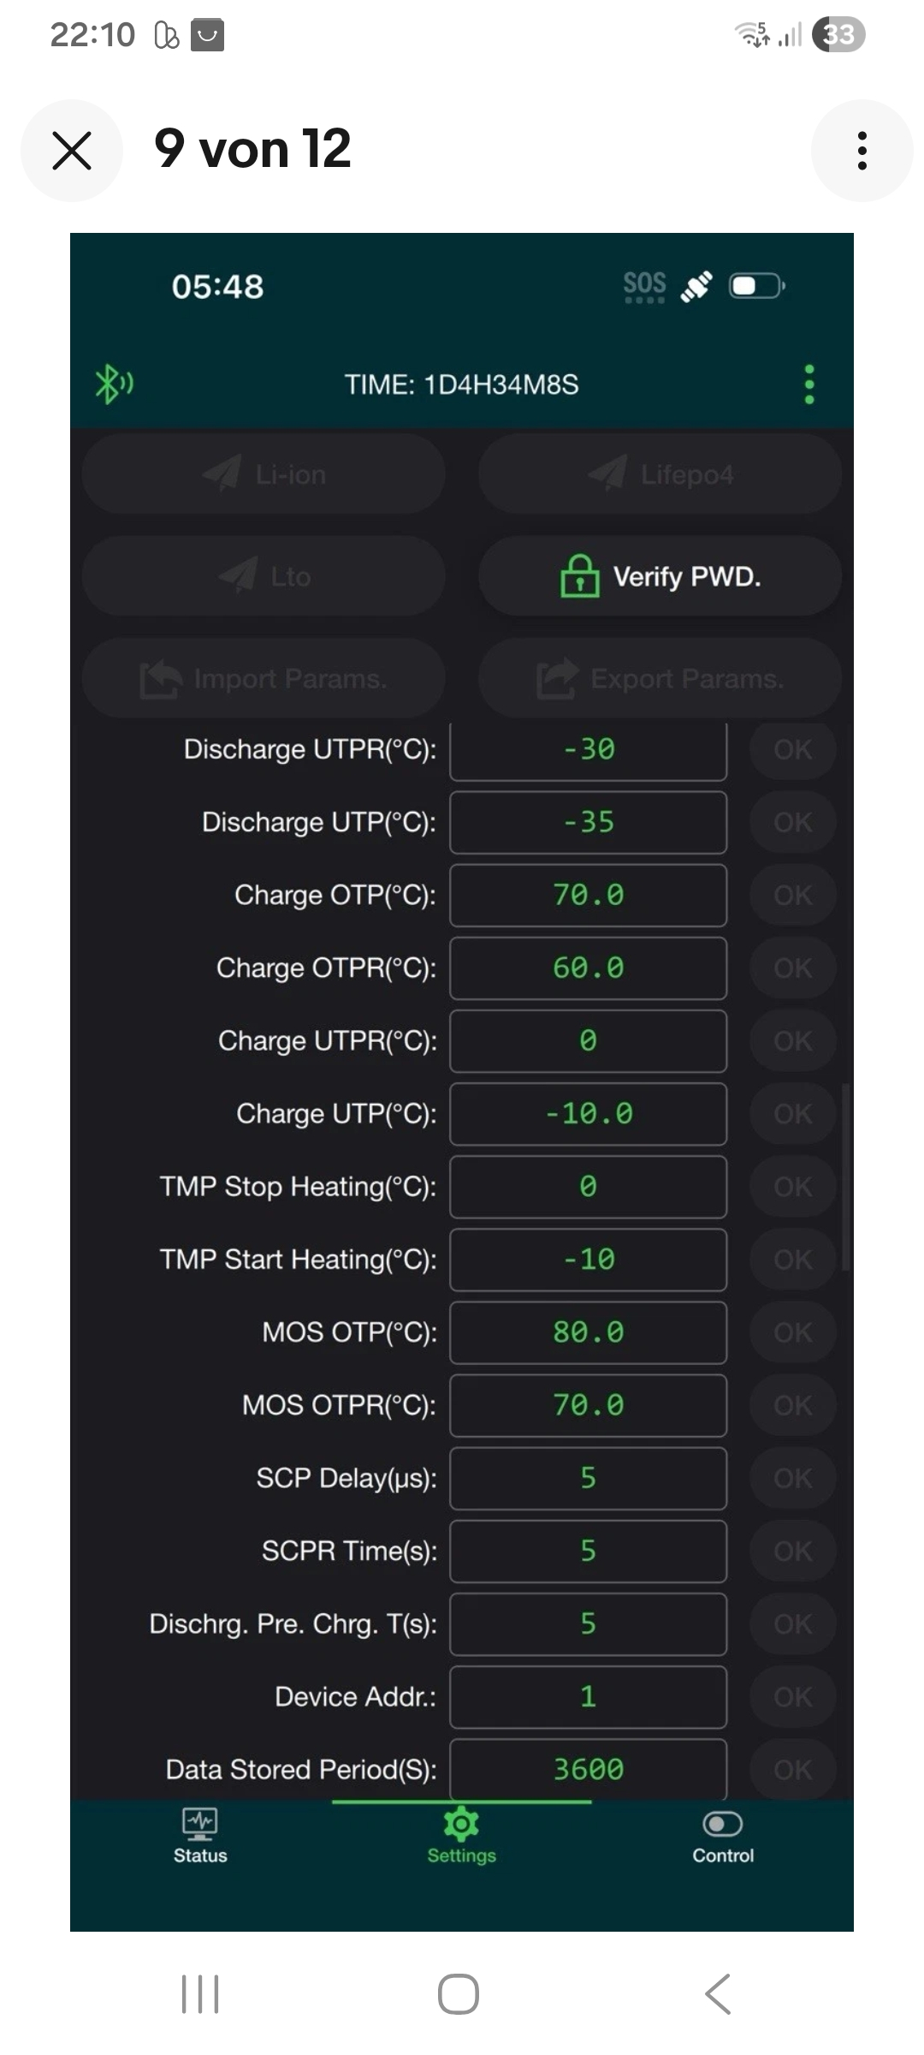The height and width of the screenshot is (2055, 924).
Task: Tap the Verify PWD. lock button
Action: click(x=660, y=576)
